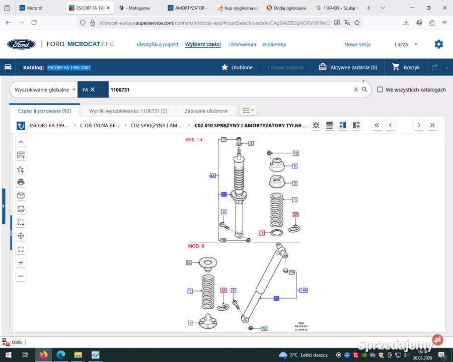Click the email envelope icon in sidebar
The width and height of the screenshot is (453, 362).
click(x=21, y=196)
